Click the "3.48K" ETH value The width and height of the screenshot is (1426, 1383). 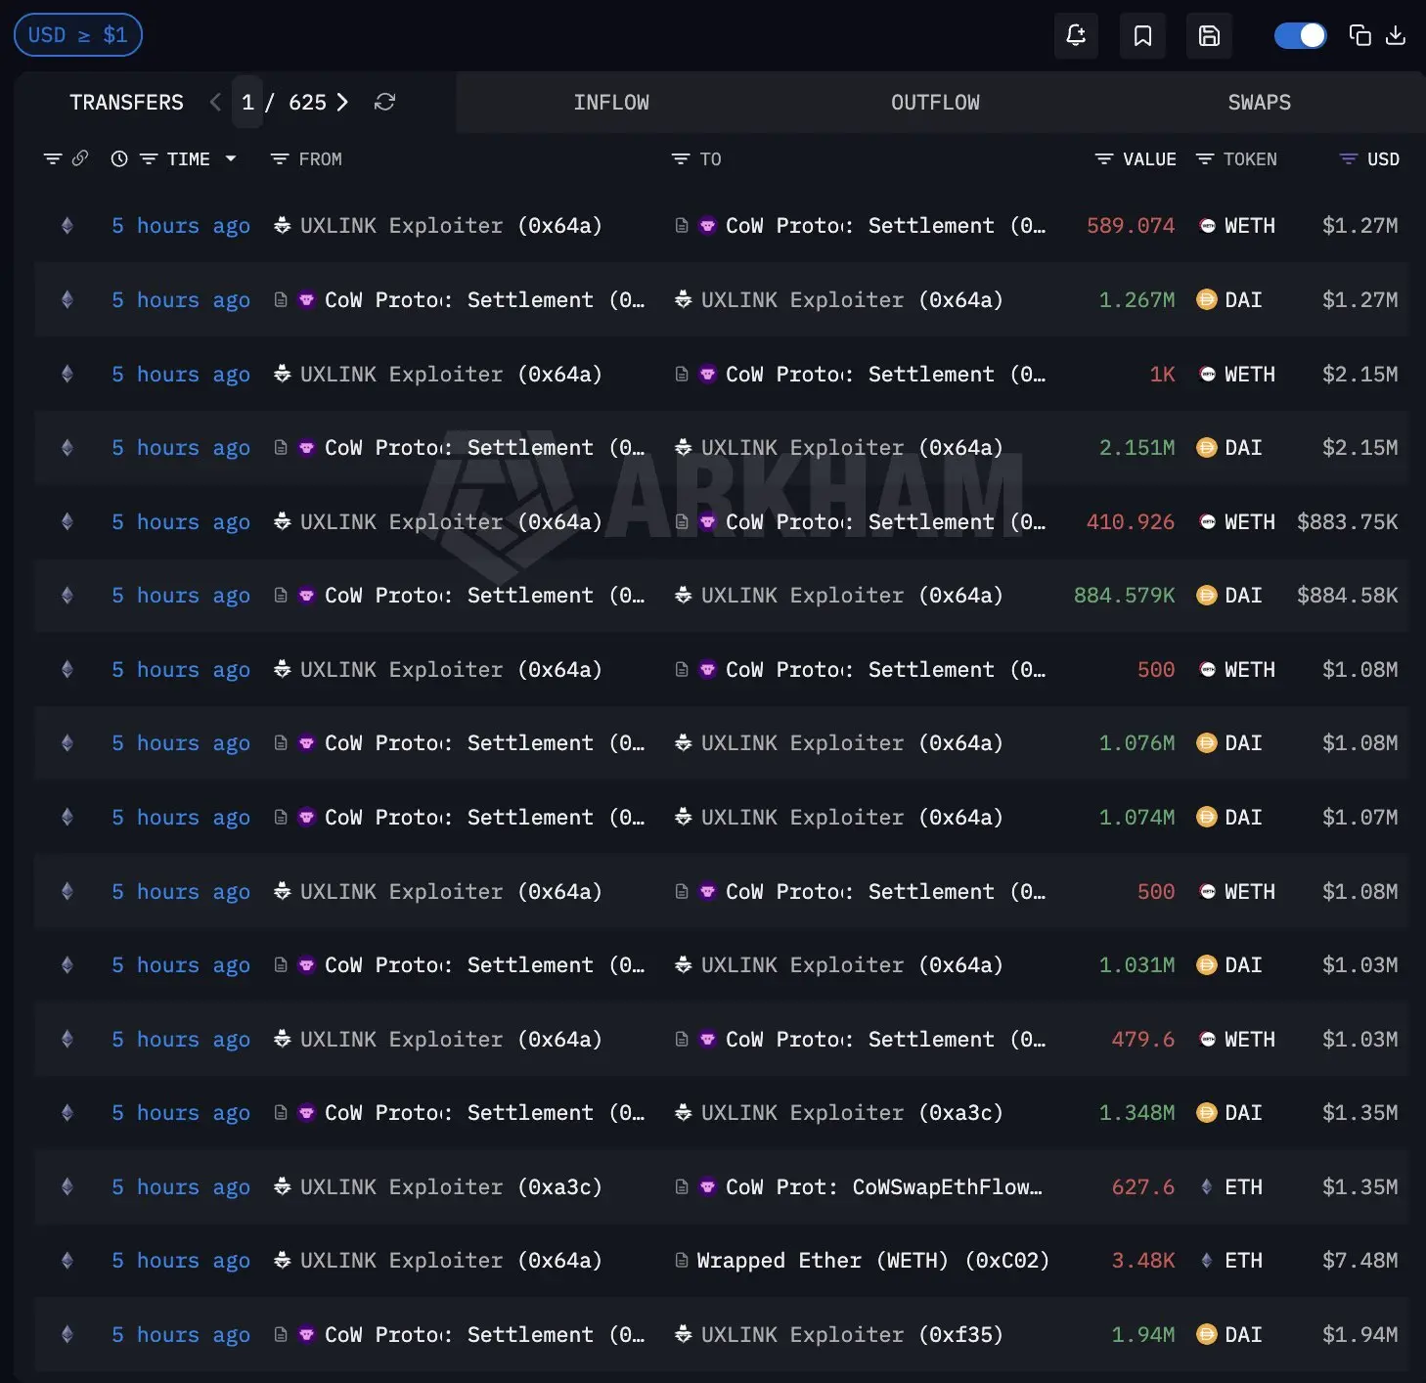click(1143, 1261)
